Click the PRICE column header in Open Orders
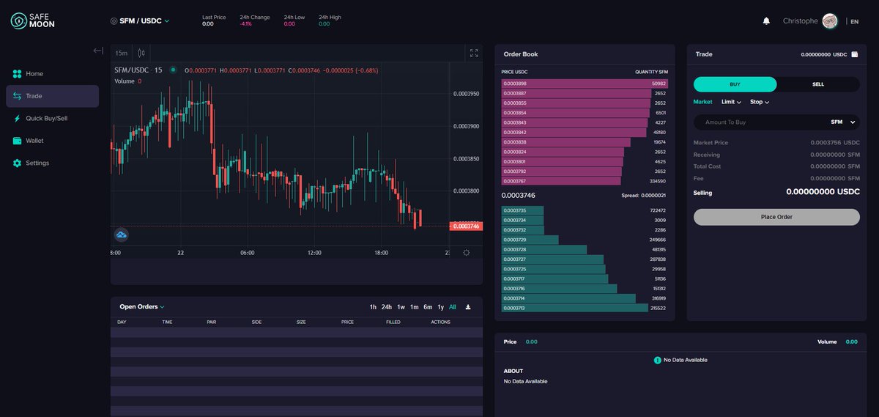This screenshot has width=879, height=417. click(x=347, y=322)
